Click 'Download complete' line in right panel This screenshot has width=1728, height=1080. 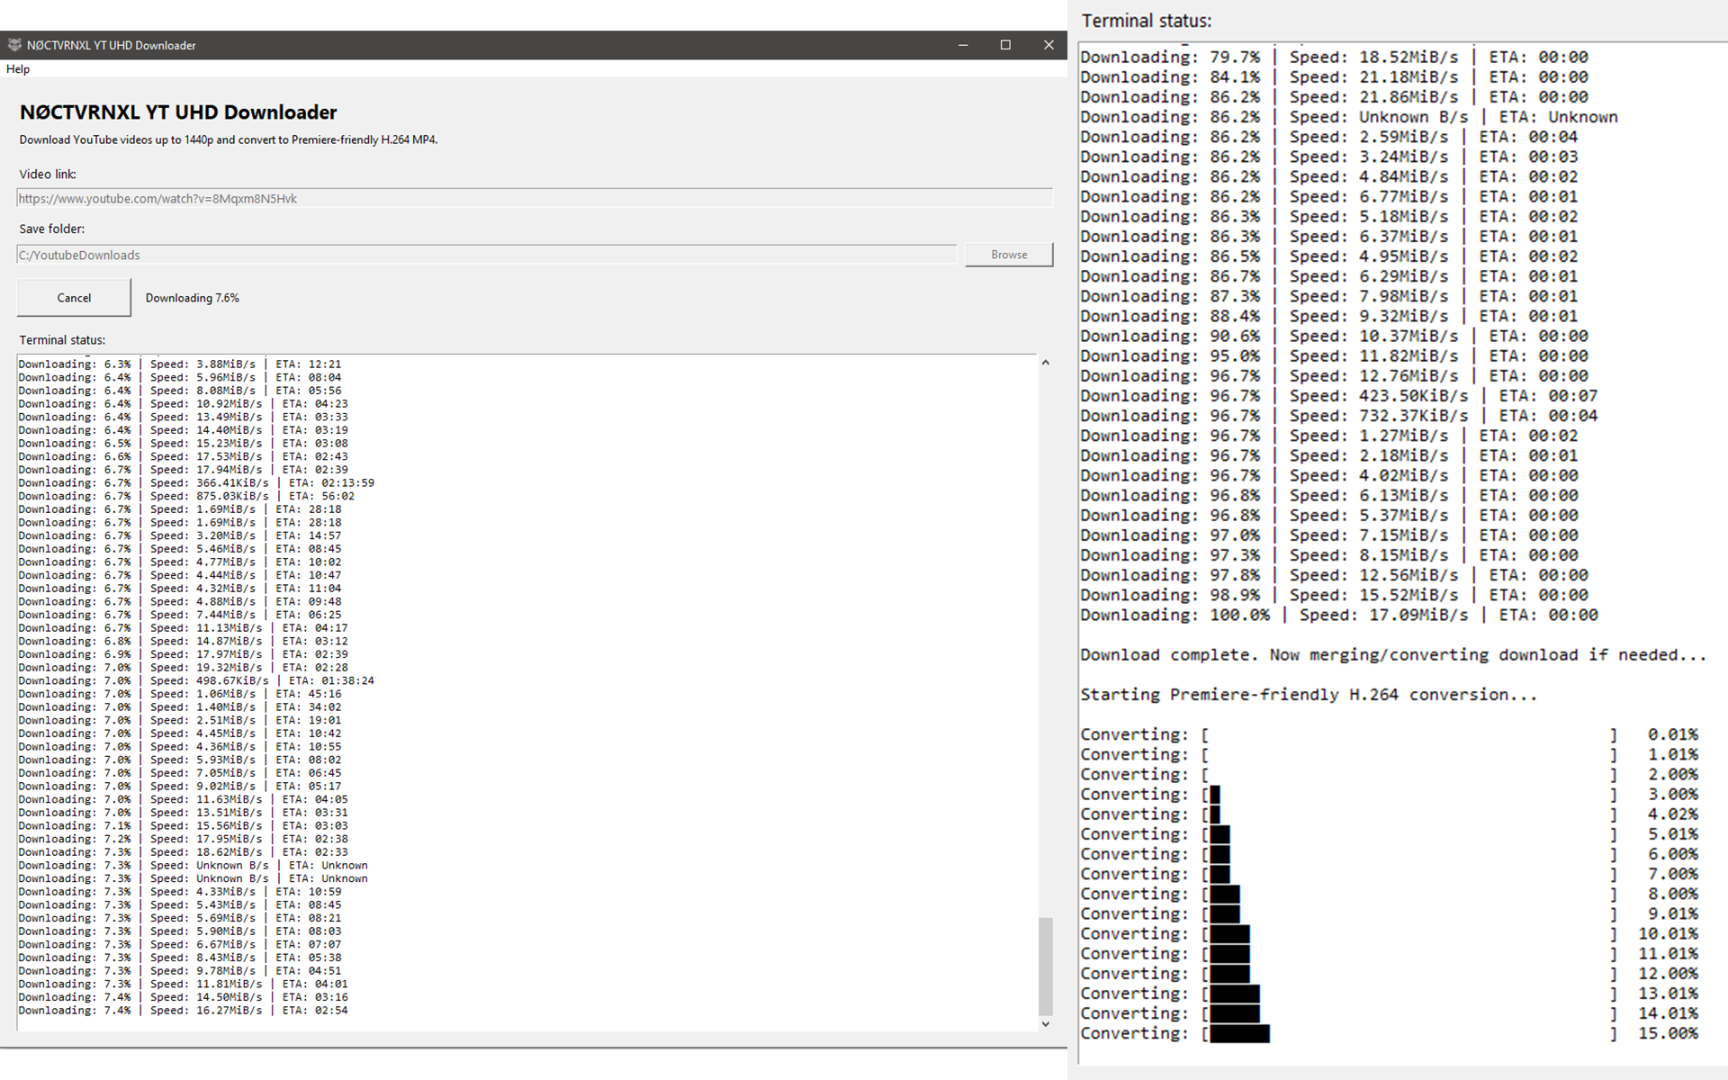[x=1393, y=655]
